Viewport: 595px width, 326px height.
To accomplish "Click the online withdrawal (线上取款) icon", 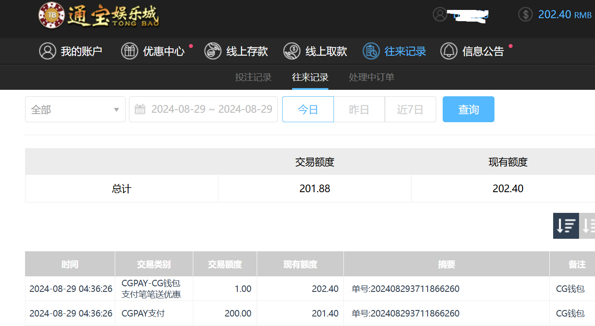I will (292, 51).
